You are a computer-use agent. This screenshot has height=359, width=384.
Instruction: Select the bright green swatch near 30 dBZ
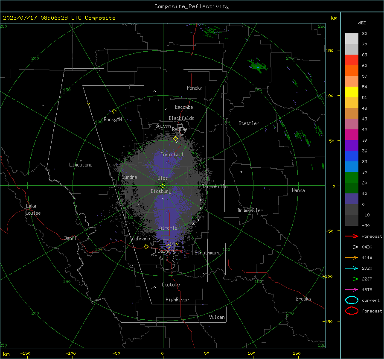pos(352,178)
